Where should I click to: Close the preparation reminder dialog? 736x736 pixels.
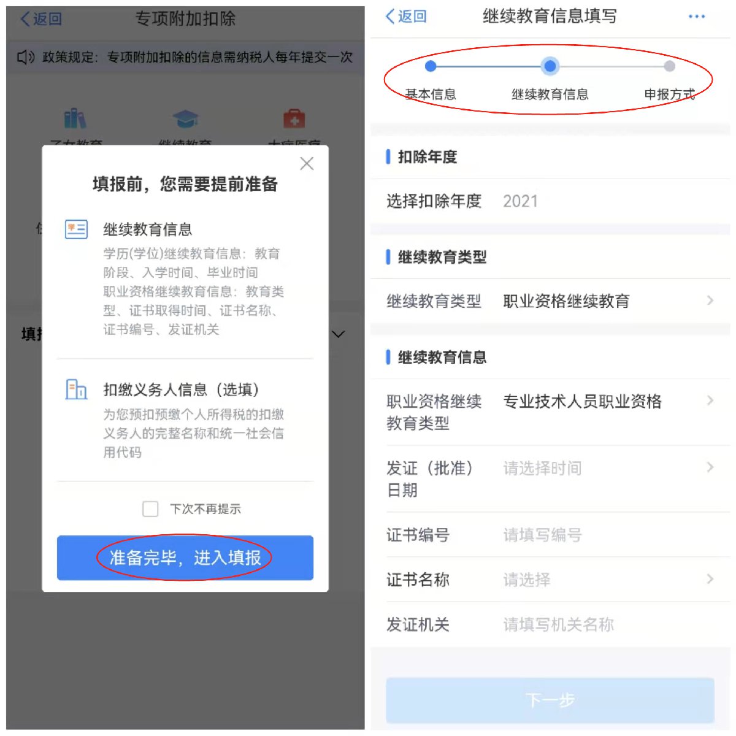click(307, 164)
